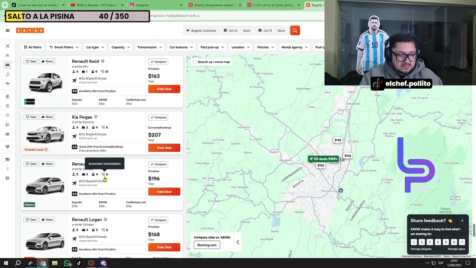
Task: Edit Bogotá, Colombia pick-up location field
Action: pos(201,31)
